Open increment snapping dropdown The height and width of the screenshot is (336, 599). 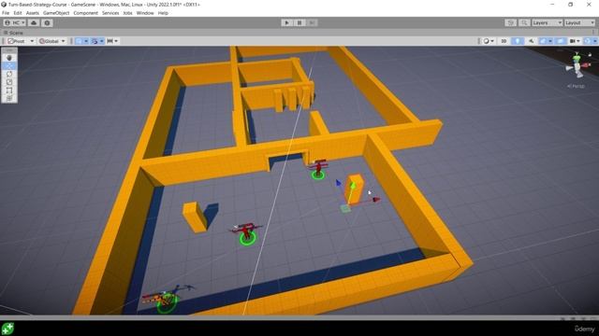click(112, 41)
